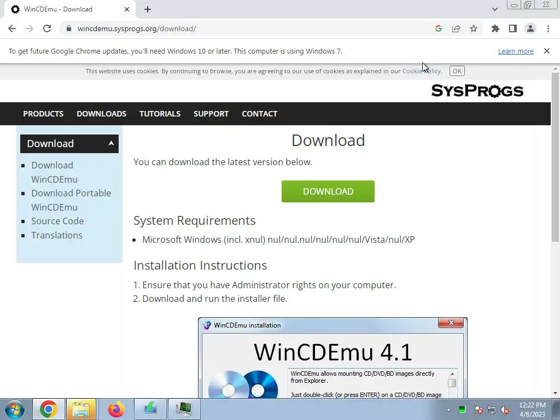Viewport: 560px width, 420px height.
Task: Click the circuit-board monitor taskbar icon
Action: [x=184, y=409]
